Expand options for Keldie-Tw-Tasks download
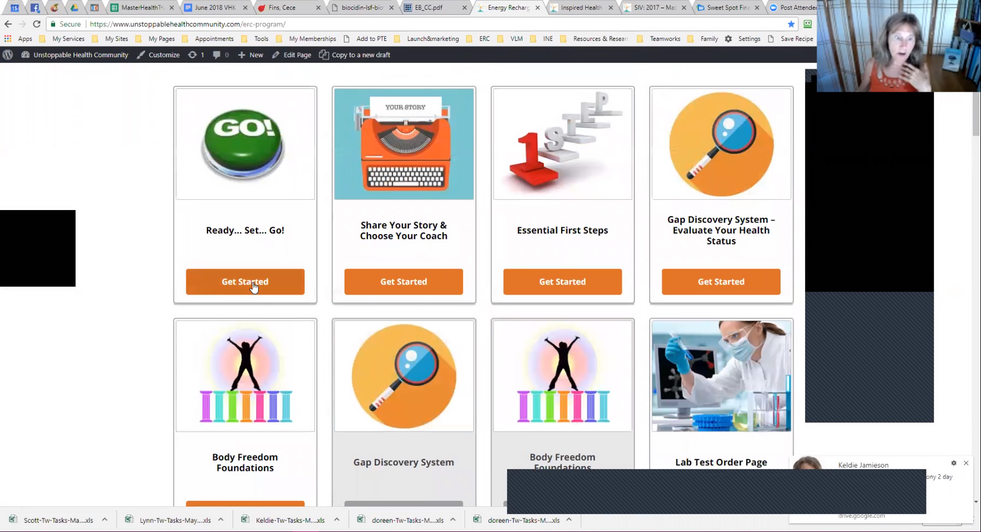 click(x=337, y=519)
